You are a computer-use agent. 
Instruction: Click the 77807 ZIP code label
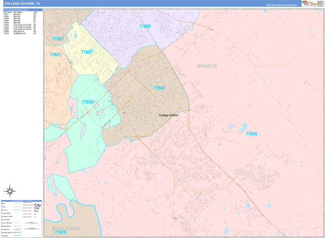click(x=55, y=55)
